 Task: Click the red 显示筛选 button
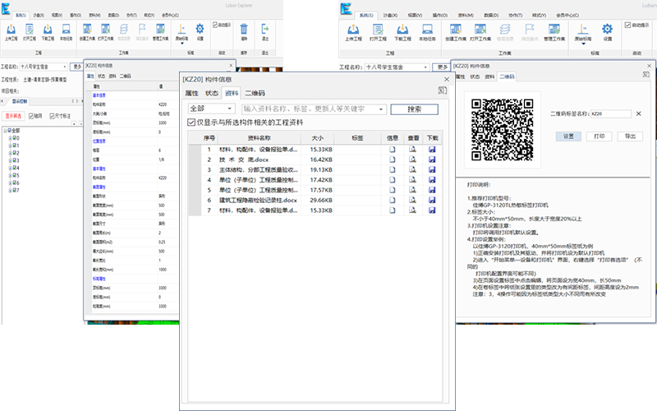point(13,116)
